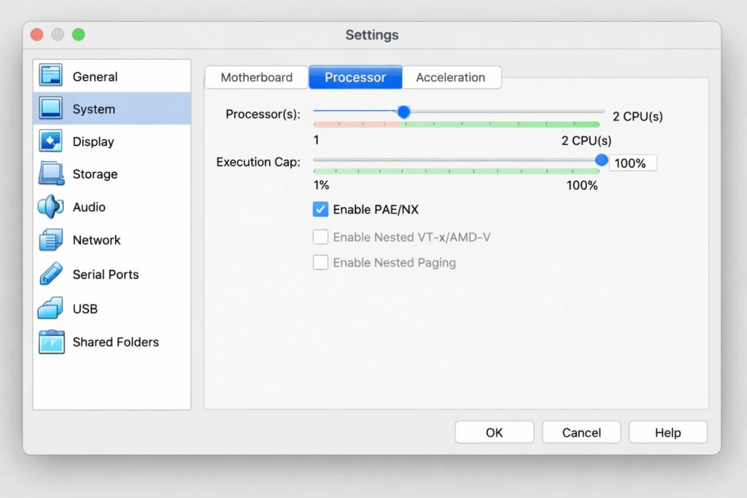Switch to the Motherboard tab
This screenshot has height=498, width=747.
257,77
